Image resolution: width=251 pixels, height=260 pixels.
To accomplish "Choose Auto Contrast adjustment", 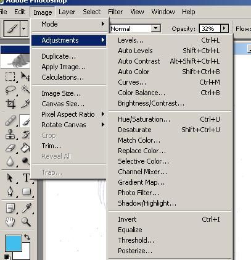I will click(170, 61).
